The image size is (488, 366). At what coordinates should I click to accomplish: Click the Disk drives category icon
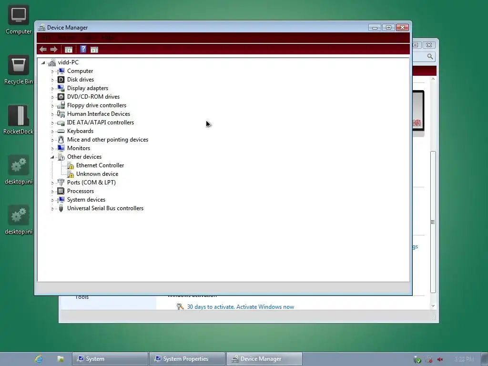61,80
